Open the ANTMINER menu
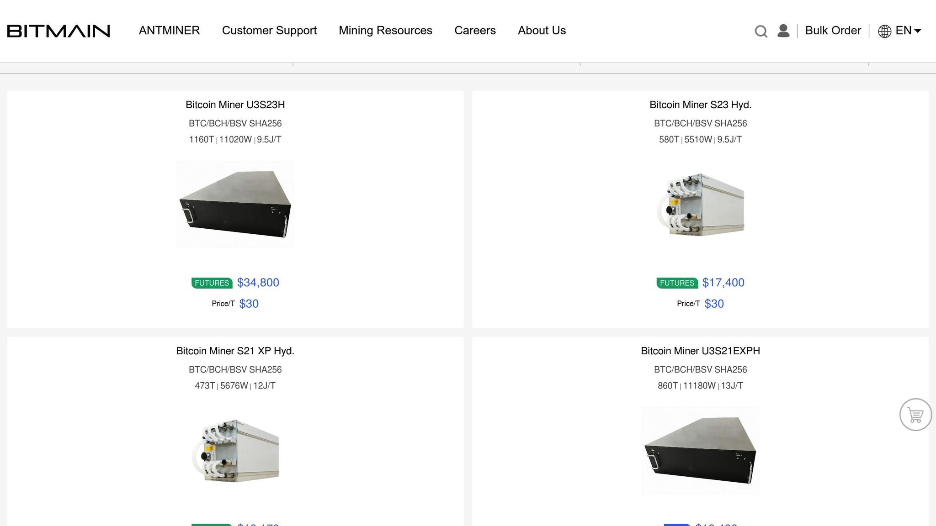 (169, 30)
